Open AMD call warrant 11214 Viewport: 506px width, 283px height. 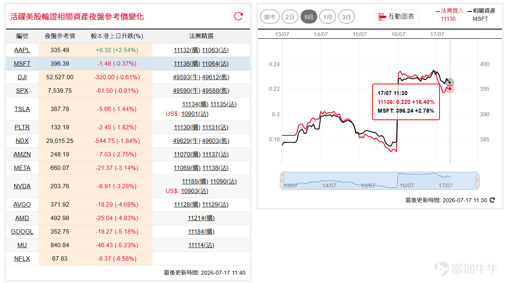[x=201, y=218]
